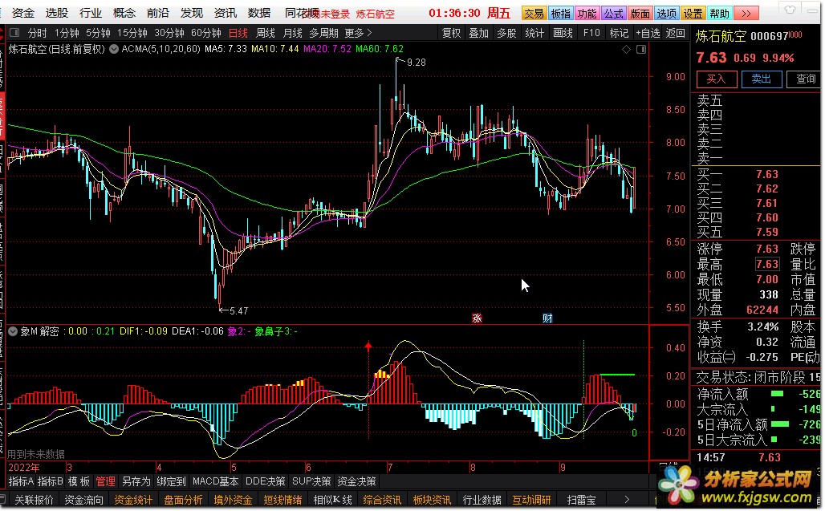Viewport: 825px width, 511px height.
Task: Click the 版面 toolbar button
Action: tap(640, 13)
